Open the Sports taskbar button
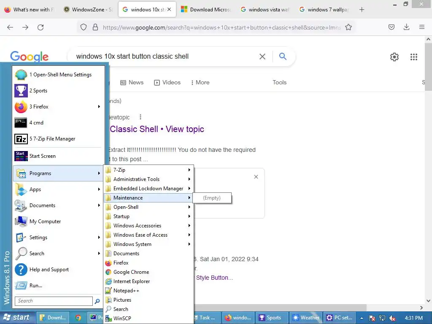 (272, 318)
